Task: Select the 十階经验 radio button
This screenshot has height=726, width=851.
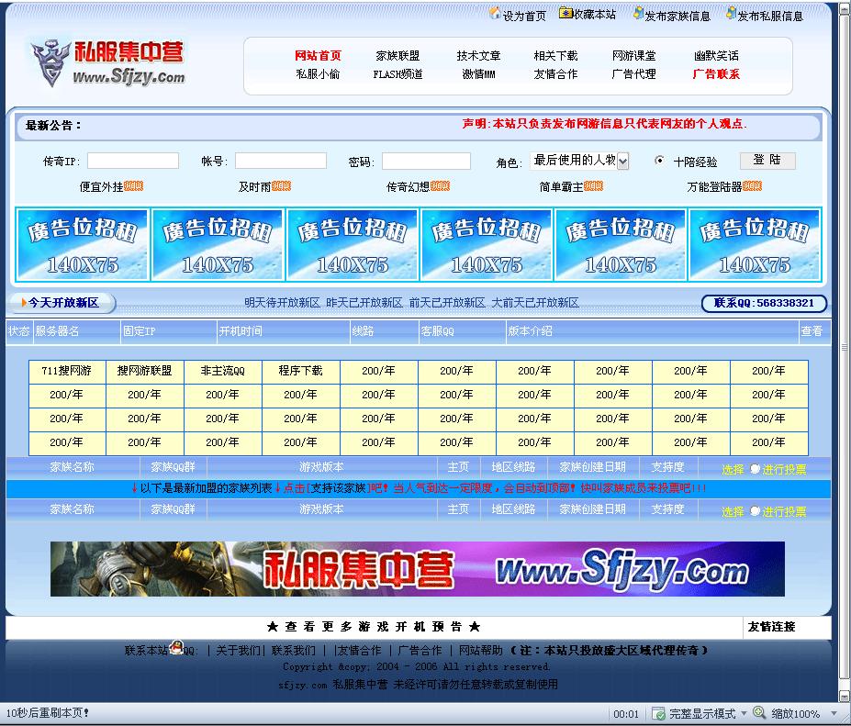Action: pyautogui.click(x=659, y=161)
